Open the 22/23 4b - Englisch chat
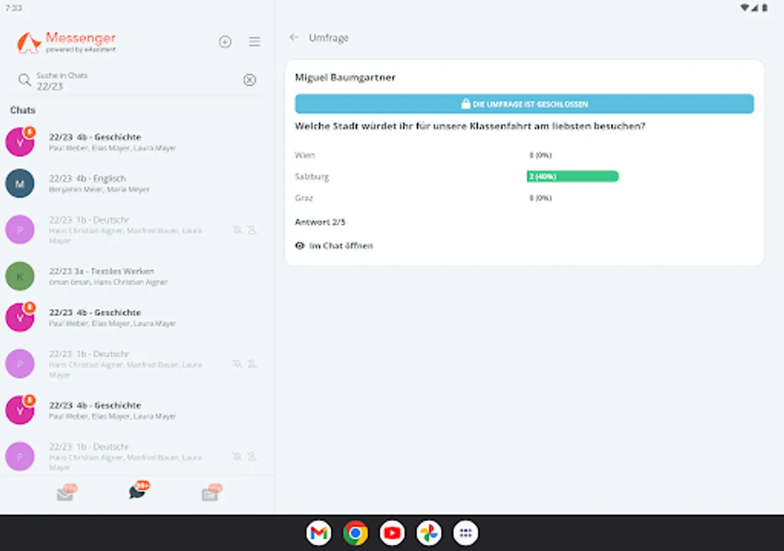The height and width of the screenshot is (551, 784). 137,184
